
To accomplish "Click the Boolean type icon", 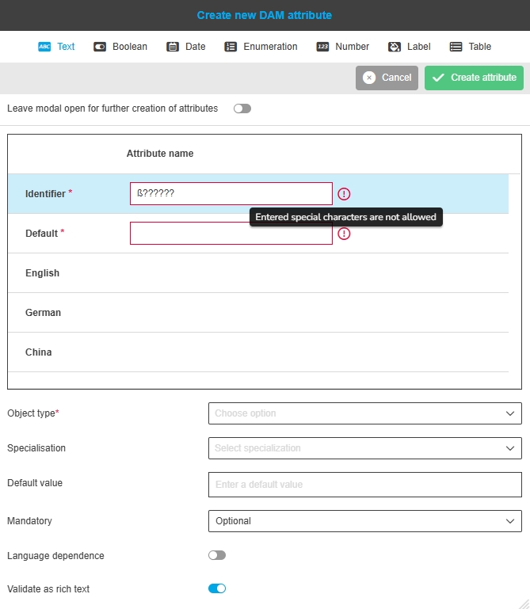I will 100,47.
